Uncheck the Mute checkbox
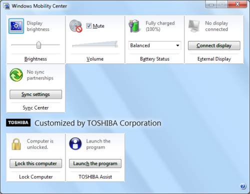 89,25
